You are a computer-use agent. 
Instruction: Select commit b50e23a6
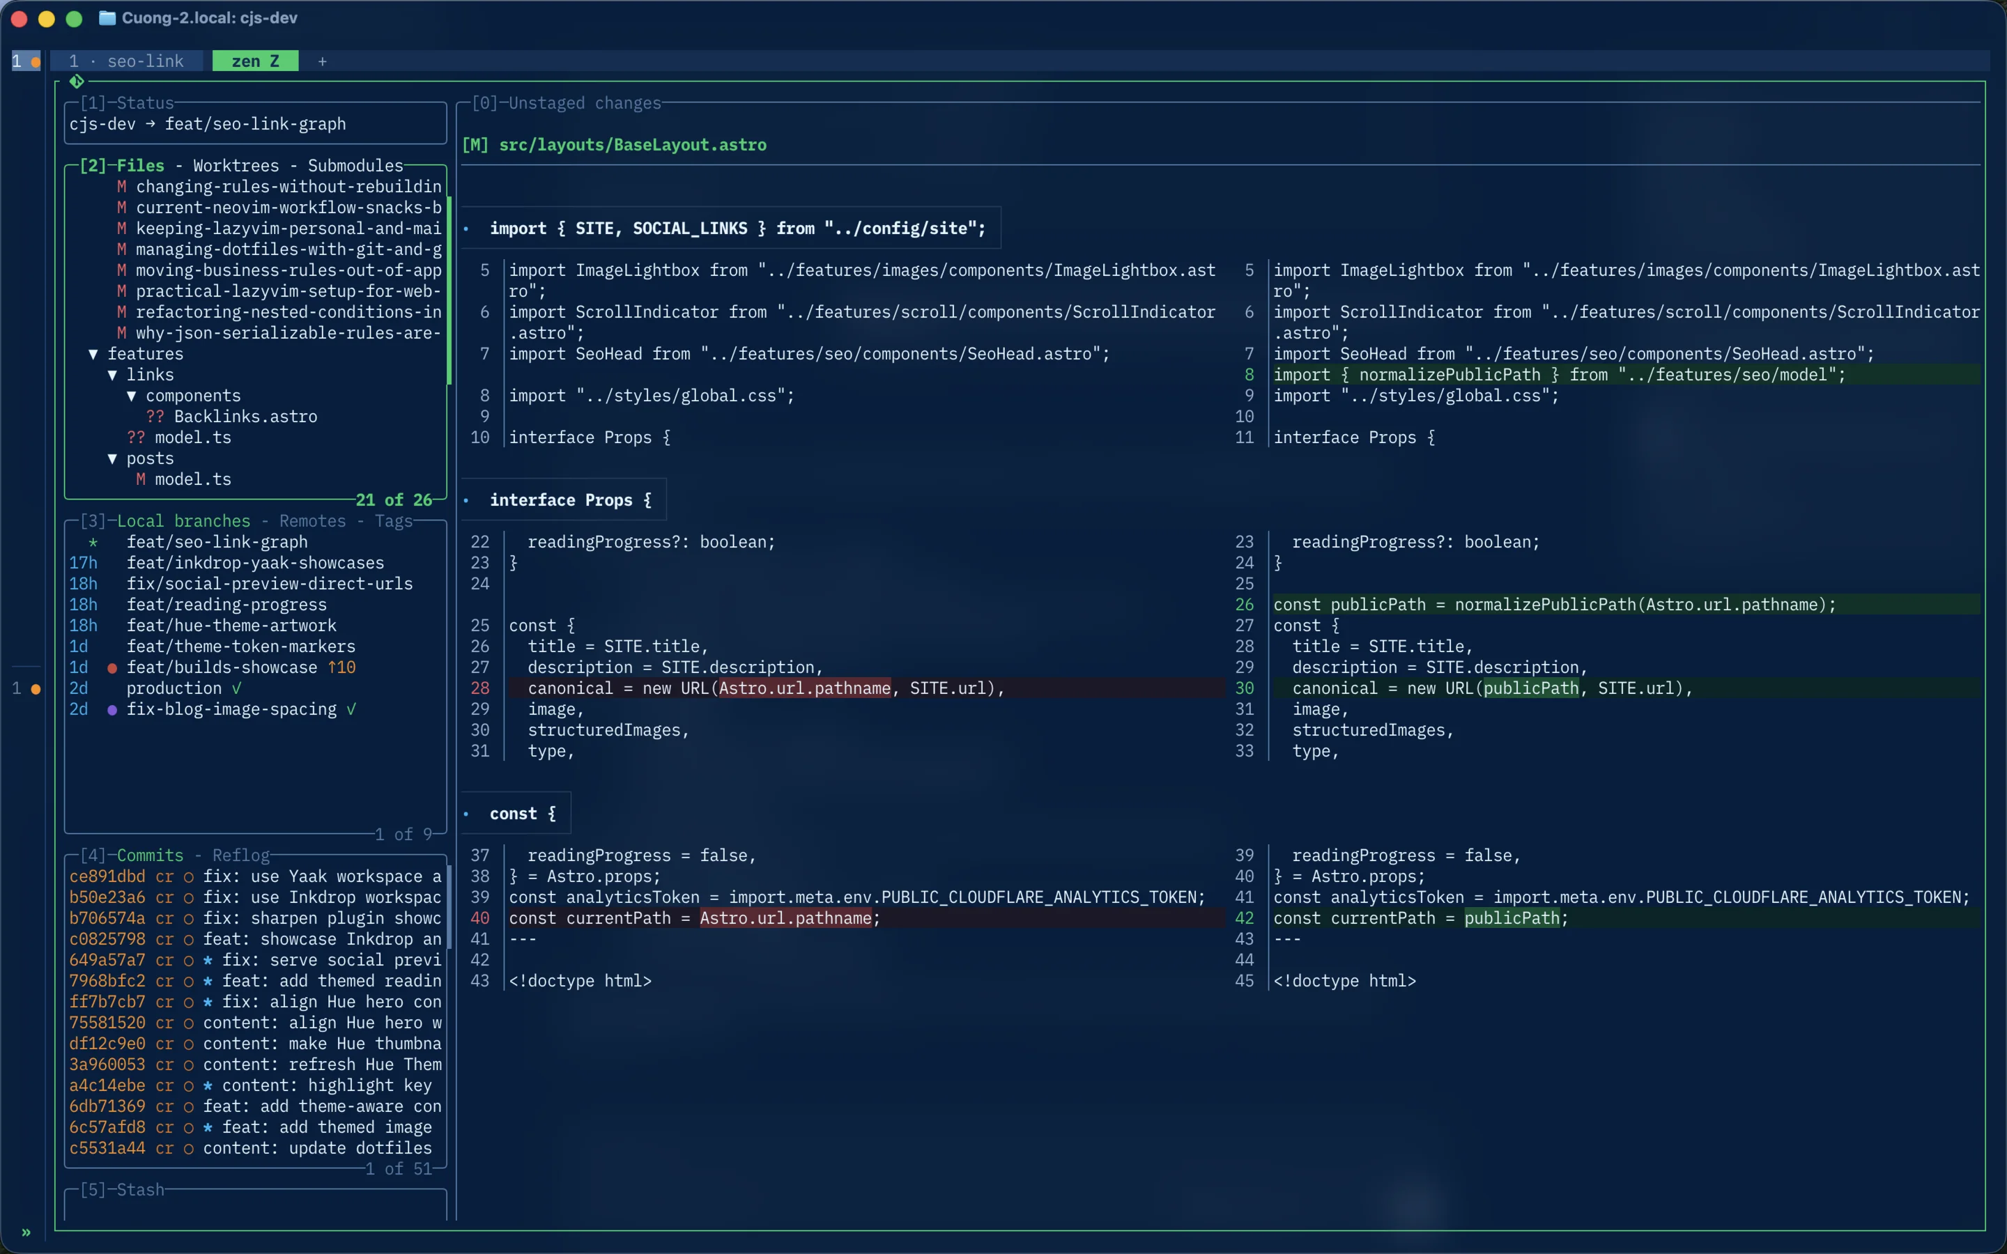pyautogui.click(x=256, y=897)
